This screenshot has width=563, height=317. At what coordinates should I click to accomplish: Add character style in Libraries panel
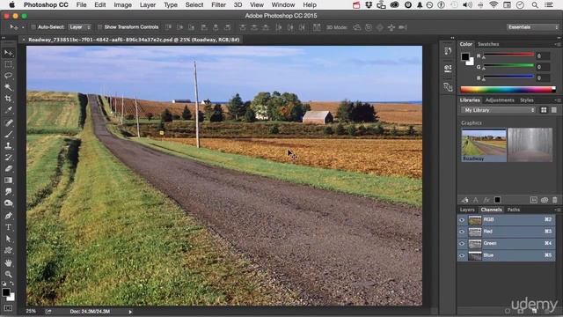pos(476,200)
